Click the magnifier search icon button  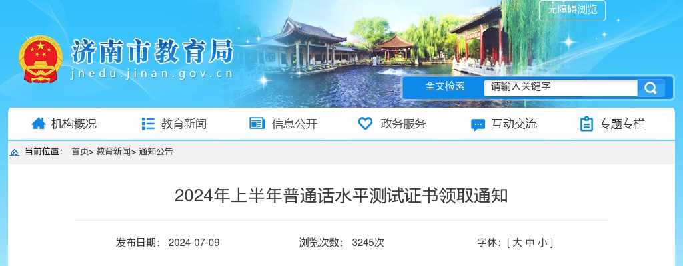click(x=651, y=88)
